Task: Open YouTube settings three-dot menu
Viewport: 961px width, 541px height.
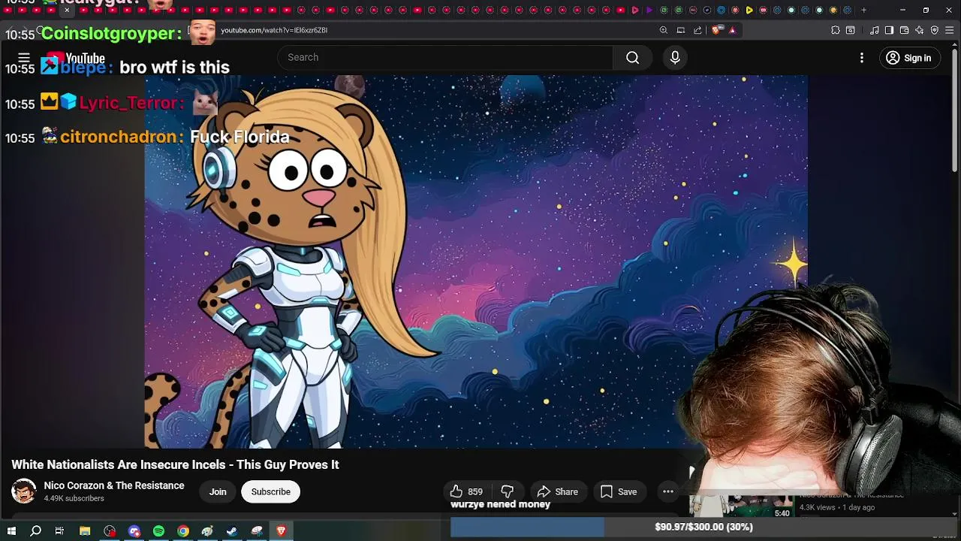Action: (862, 58)
